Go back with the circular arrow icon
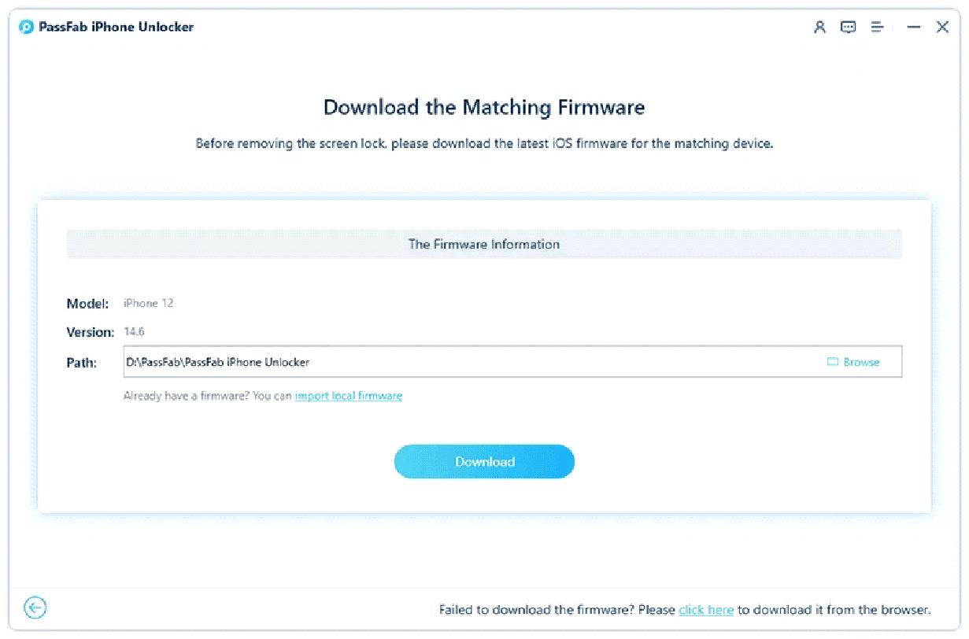Viewport: 969px width, 639px height. point(35,608)
